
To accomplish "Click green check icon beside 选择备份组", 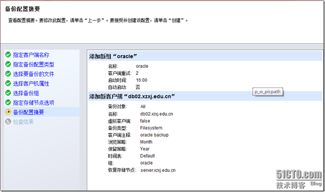I will click(x=8, y=93).
